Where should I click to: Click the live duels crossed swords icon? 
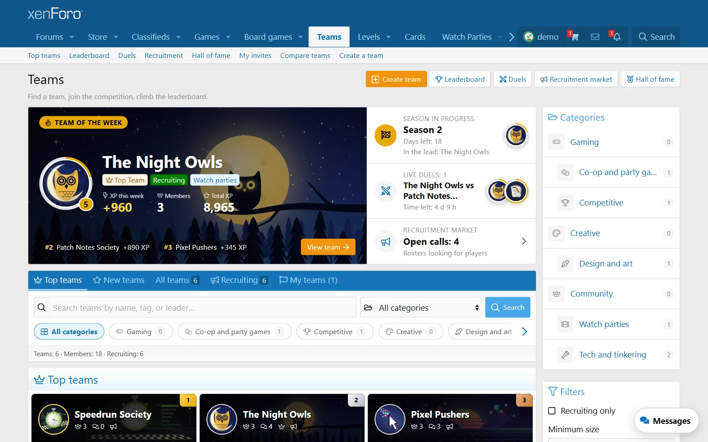coord(386,191)
